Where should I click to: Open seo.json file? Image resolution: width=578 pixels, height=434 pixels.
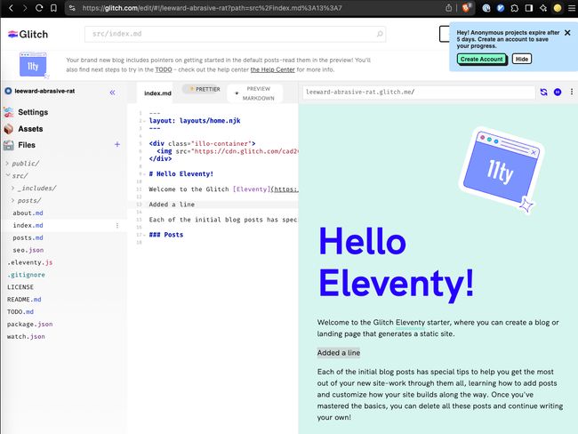28,250
